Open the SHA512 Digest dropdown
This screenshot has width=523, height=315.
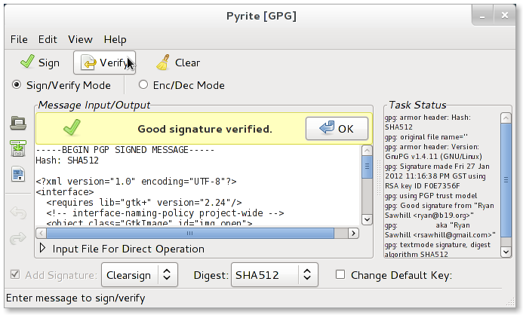point(275,275)
